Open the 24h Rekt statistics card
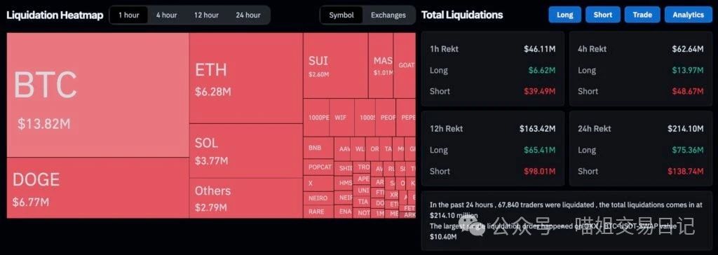This screenshot has width=718, height=255. coord(641,149)
